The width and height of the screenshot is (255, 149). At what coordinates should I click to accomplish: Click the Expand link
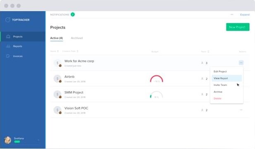[245, 14]
